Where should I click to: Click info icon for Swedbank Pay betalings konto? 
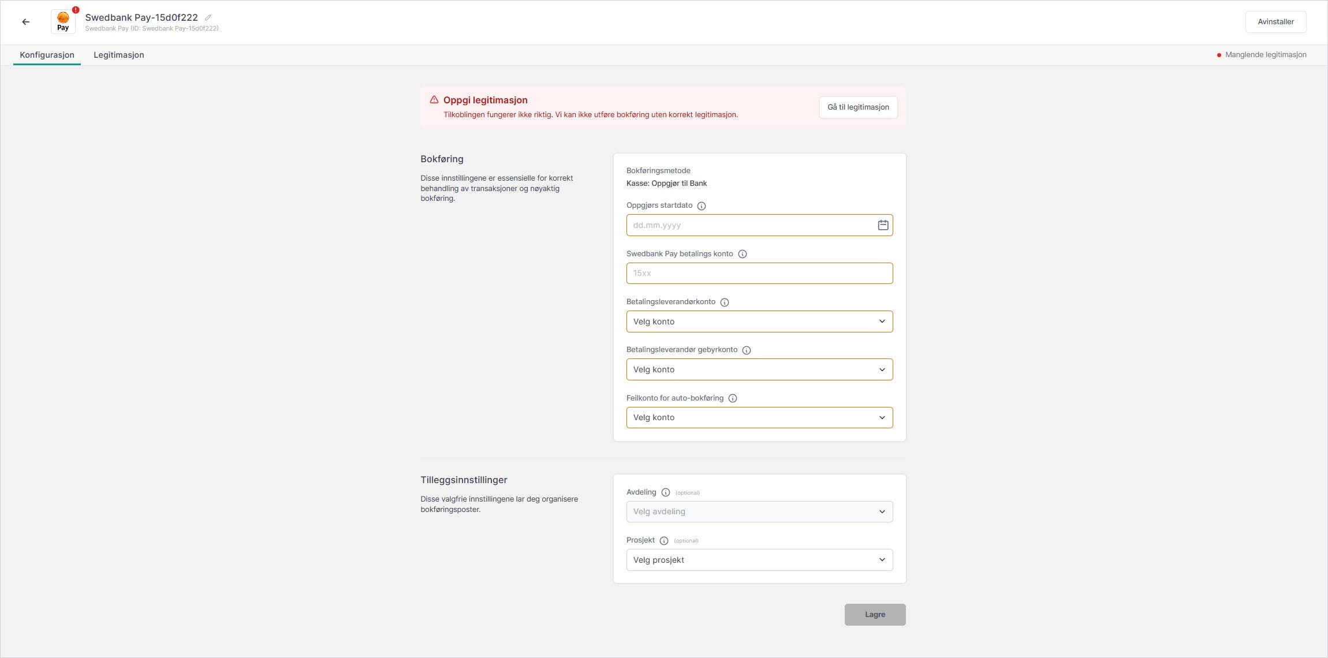click(743, 254)
